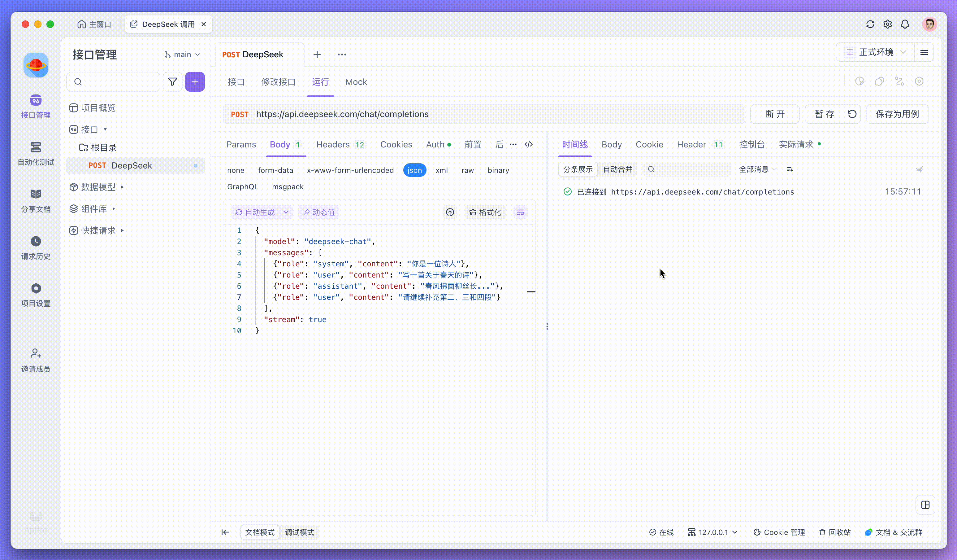Click the layout split icon at bottom right
The height and width of the screenshot is (560, 957).
[925, 505]
